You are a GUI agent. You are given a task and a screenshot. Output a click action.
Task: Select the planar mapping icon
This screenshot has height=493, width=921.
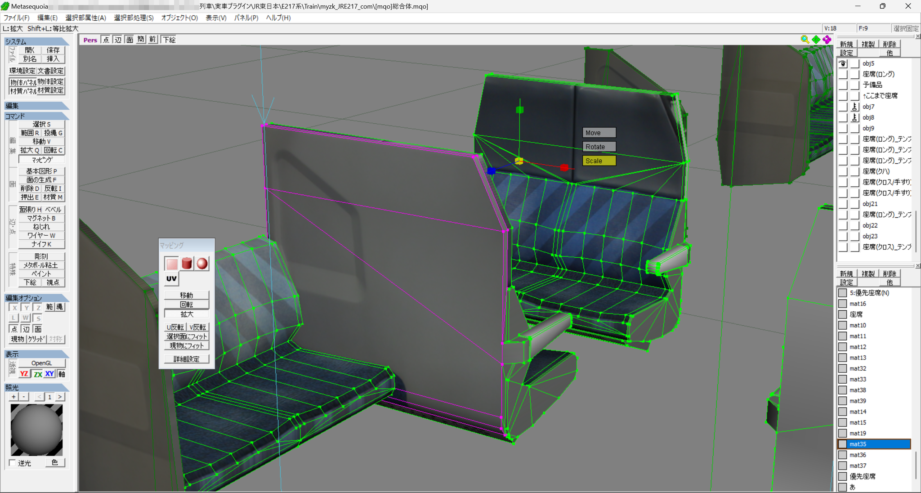[x=172, y=264]
